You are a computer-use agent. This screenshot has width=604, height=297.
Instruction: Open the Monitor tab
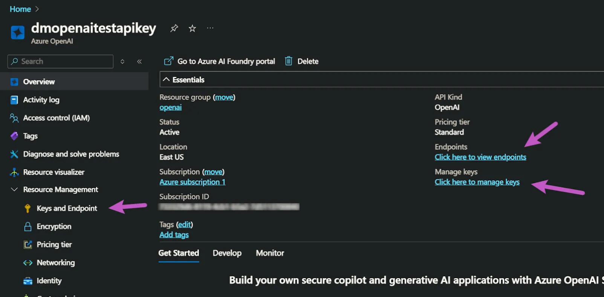[x=270, y=253]
